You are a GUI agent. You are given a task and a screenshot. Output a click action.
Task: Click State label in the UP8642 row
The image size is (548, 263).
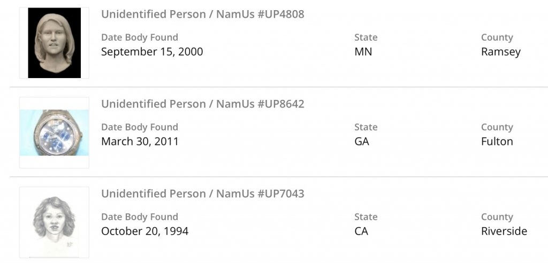366,127
